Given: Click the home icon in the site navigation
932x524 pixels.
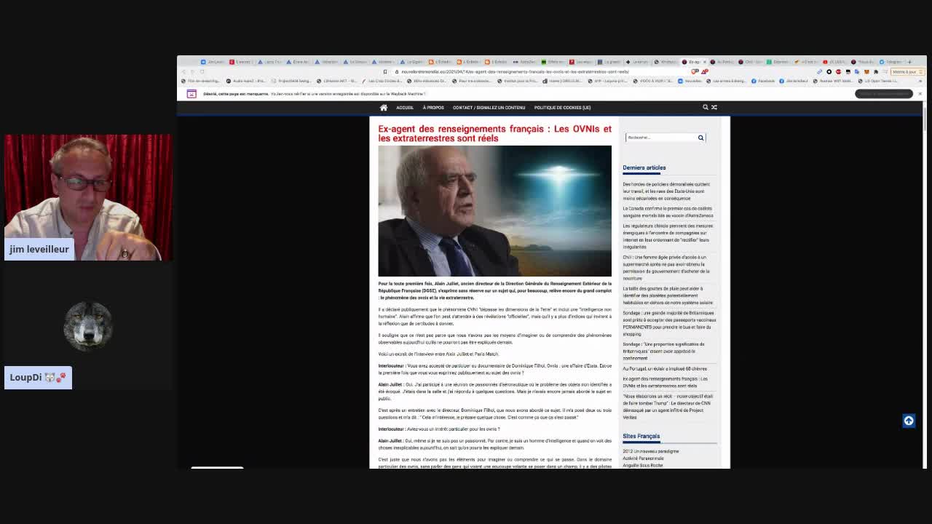Looking at the screenshot, I should point(384,108).
